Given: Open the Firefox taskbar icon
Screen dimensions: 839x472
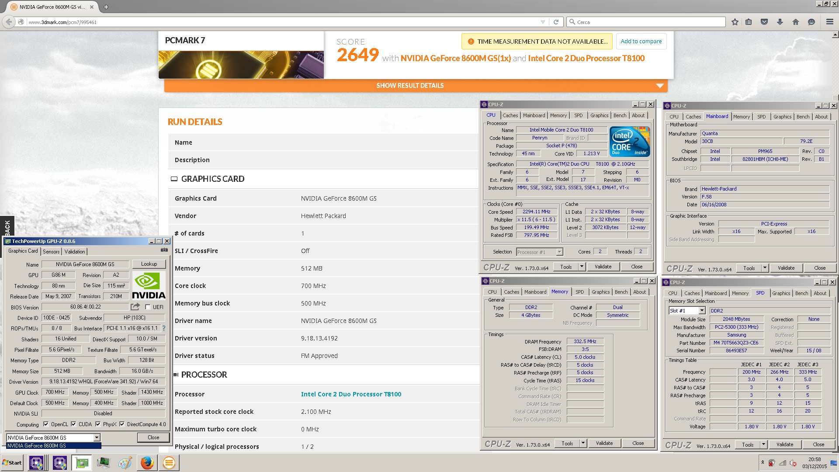Looking at the screenshot, I should [x=147, y=463].
